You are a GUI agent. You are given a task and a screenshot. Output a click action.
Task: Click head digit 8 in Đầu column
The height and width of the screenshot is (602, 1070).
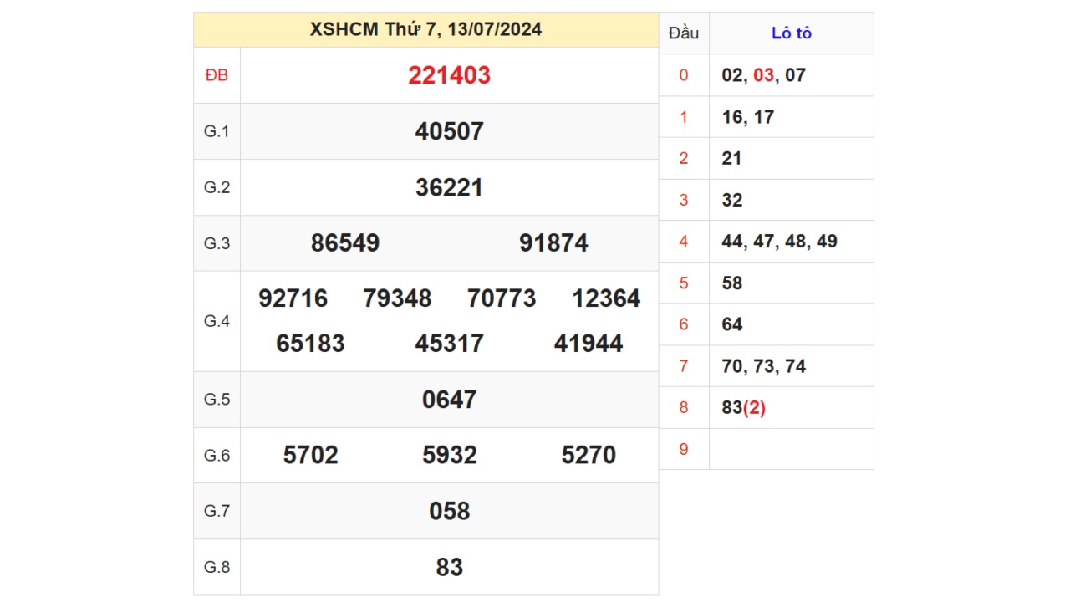tap(684, 407)
